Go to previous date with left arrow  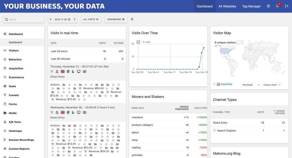51,19
